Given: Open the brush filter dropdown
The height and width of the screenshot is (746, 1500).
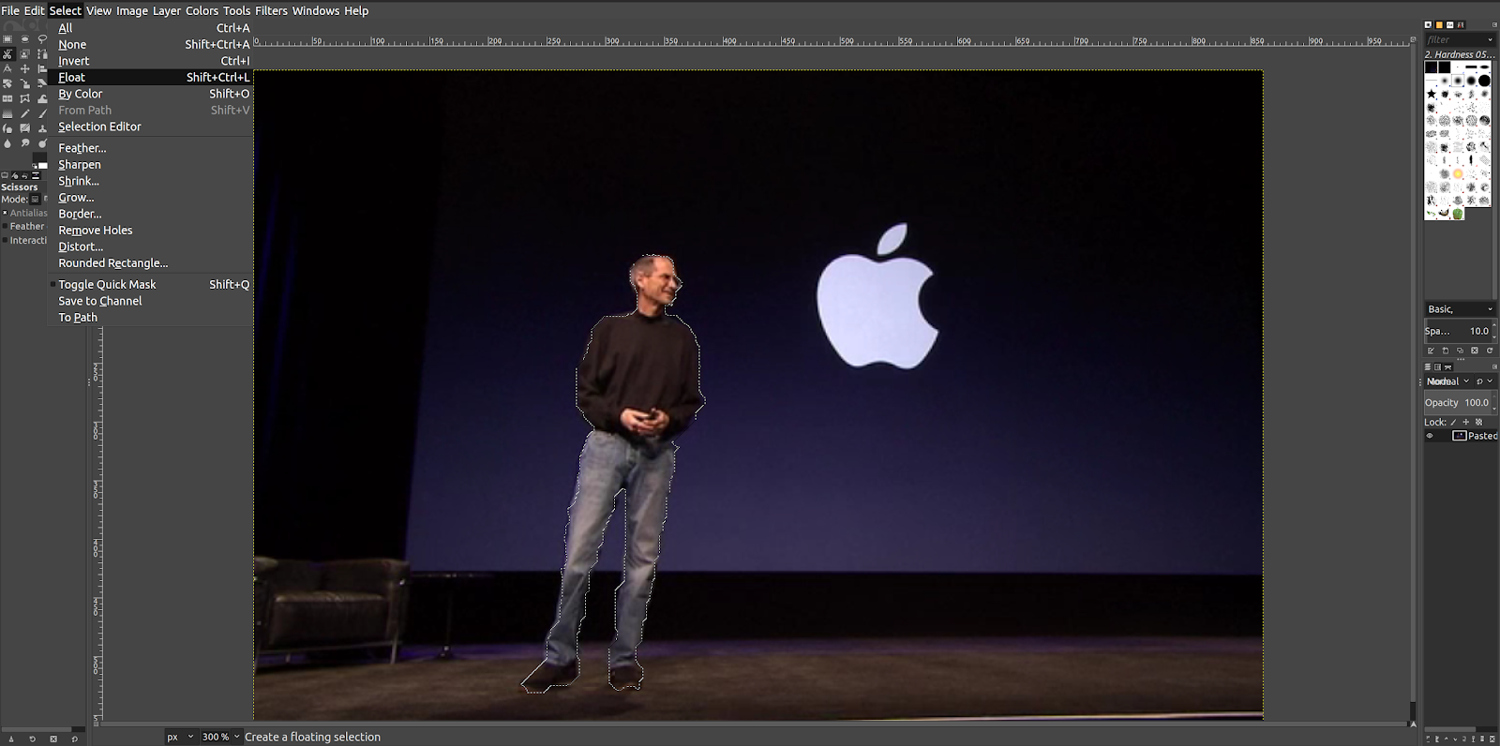Looking at the screenshot, I should click(x=1491, y=39).
